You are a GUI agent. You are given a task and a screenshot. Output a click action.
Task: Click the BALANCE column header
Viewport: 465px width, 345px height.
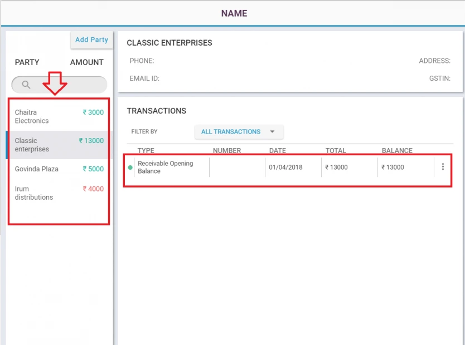pyautogui.click(x=397, y=150)
